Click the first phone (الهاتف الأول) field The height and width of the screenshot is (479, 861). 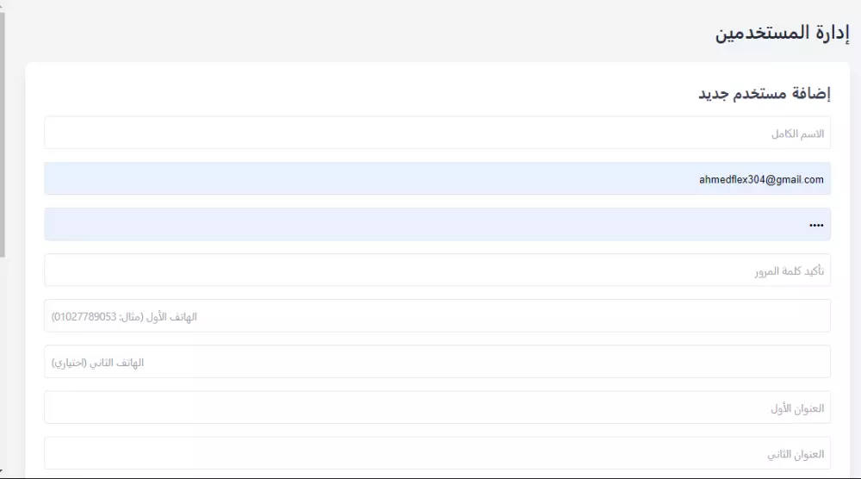(437, 316)
